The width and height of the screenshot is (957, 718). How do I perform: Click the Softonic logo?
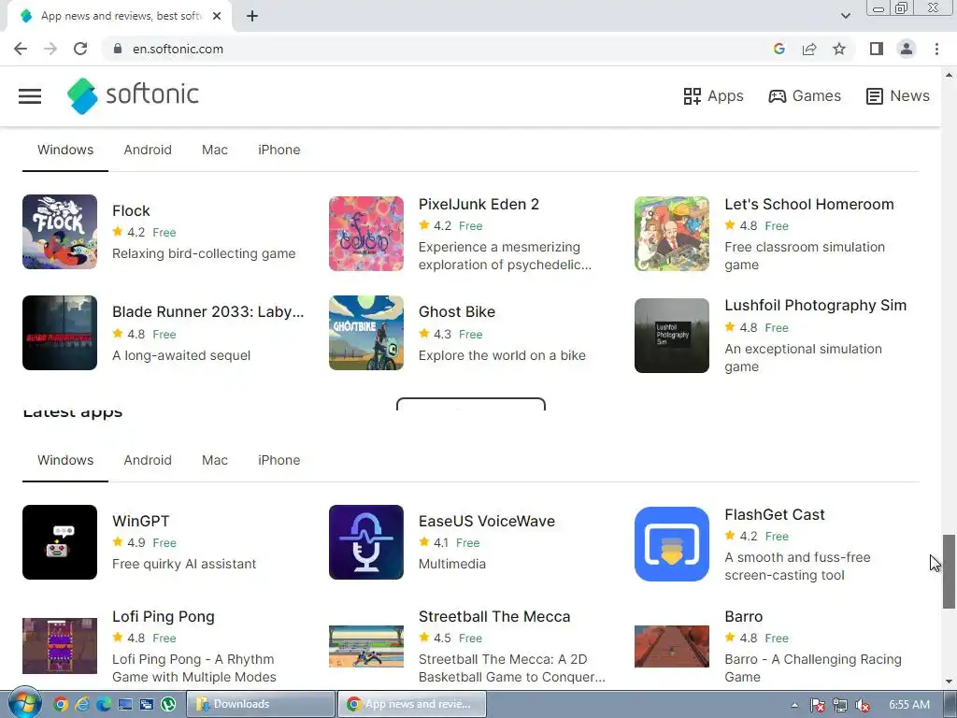133,96
